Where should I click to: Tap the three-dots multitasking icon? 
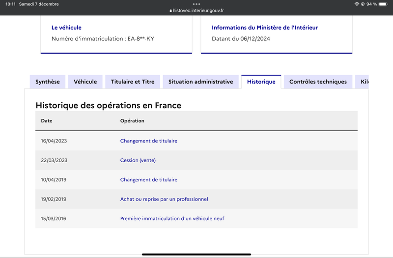pyautogui.click(x=196, y=4)
